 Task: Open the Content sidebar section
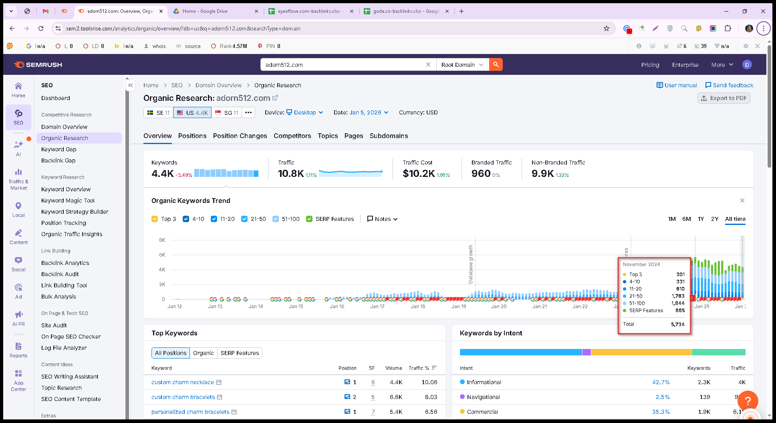tap(18, 237)
